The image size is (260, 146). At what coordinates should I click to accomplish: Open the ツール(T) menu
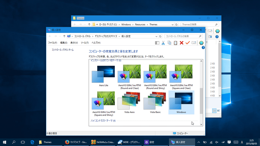pyautogui.click(x=85, y=43)
